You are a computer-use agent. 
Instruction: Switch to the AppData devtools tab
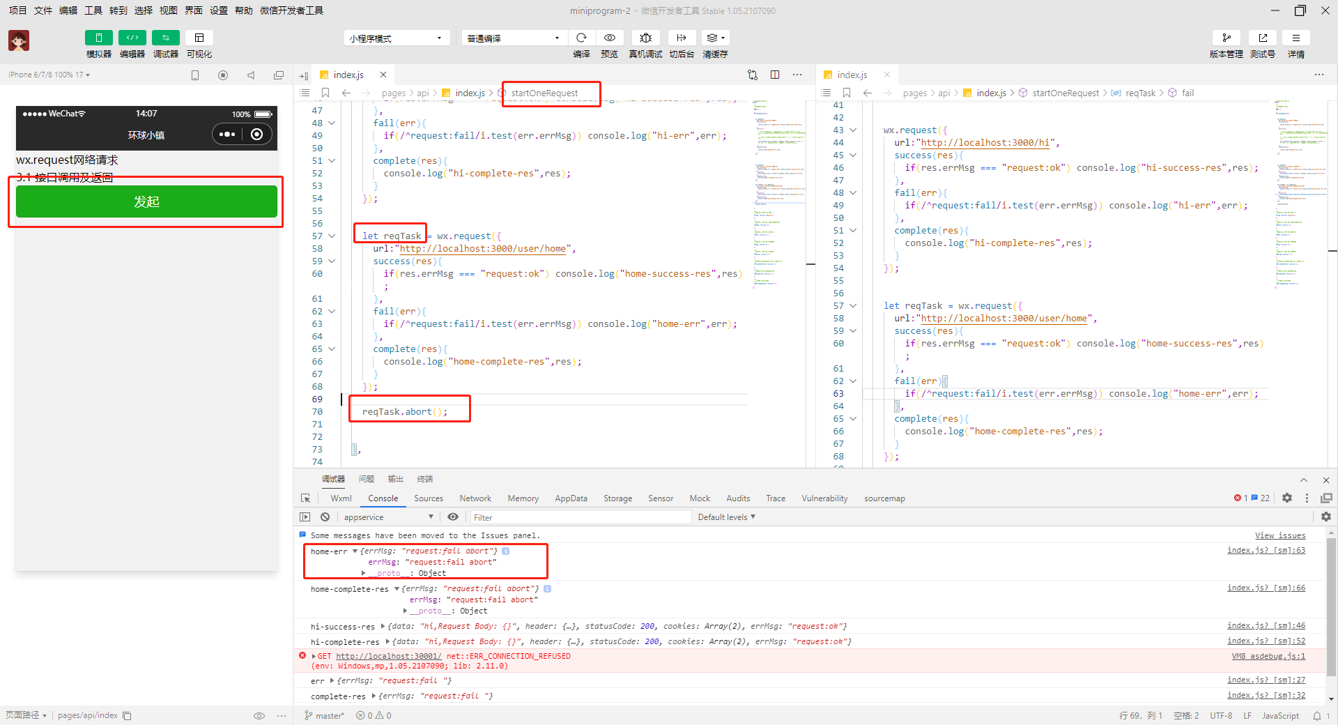coord(571,498)
